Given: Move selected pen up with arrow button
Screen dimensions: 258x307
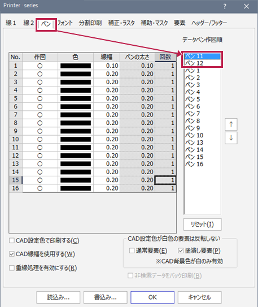Looking at the screenshot, I should pyautogui.click(x=231, y=124).
